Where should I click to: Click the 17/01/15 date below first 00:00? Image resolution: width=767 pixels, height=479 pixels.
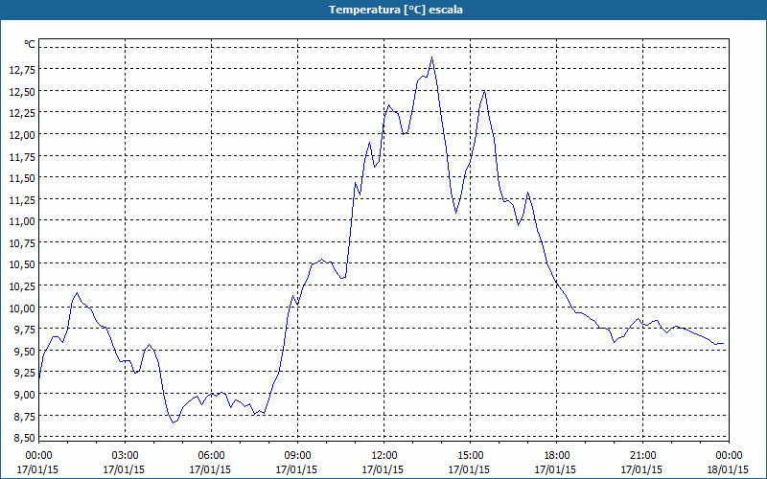(x=37, y=469)
